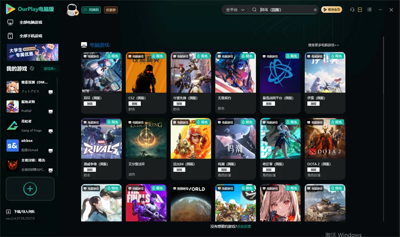Select 掘地求狗 in my games
Screen dimensions: 400x237
coord(30,106)
